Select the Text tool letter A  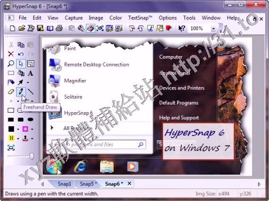click(x=30, y=73)
